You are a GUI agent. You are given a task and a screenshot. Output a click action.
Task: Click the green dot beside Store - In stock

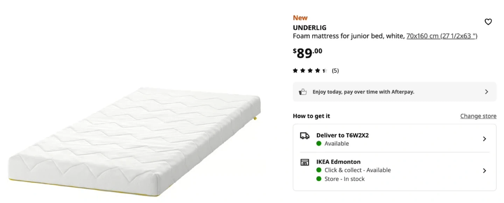(319, 179)
